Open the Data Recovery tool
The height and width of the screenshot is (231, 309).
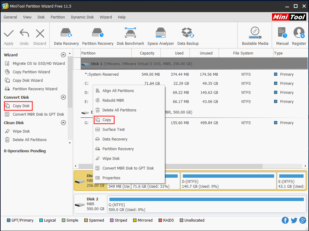coord(66,35)
